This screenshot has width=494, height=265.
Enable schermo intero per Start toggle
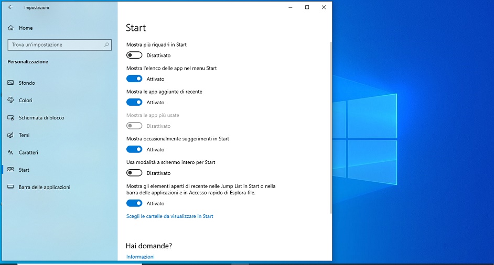point(134,173)
